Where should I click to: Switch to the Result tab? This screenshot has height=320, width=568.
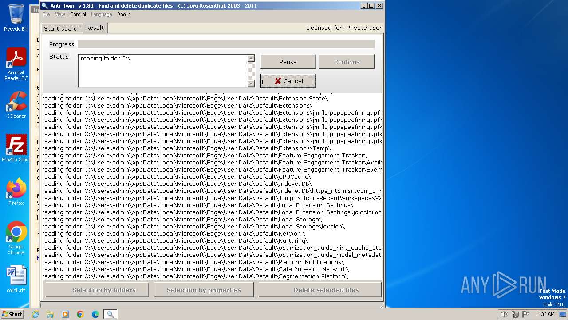click(x=95, y=28)
